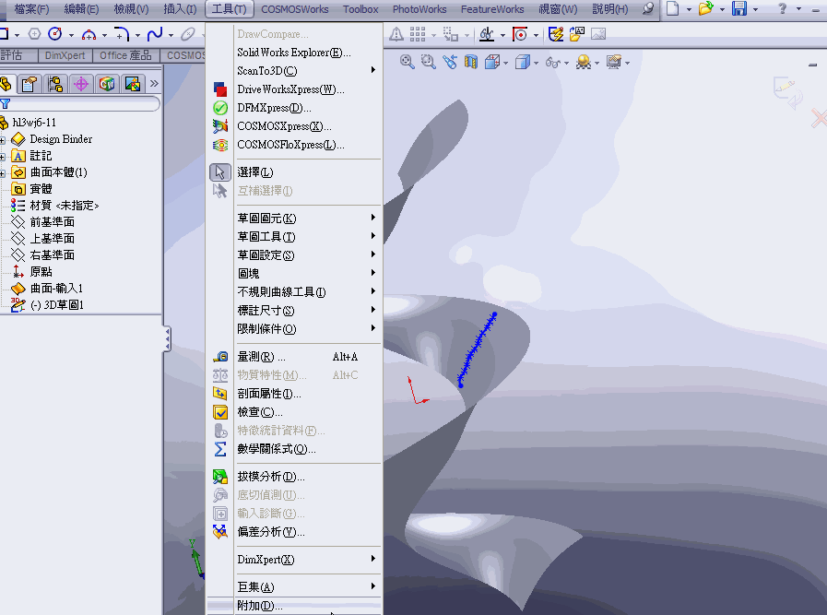Image resolution: width=827 pixels, height=615 pixels.
Task: Launch COSMOSFloXpress(L)... from menu
Action: (x=294, y=145)
